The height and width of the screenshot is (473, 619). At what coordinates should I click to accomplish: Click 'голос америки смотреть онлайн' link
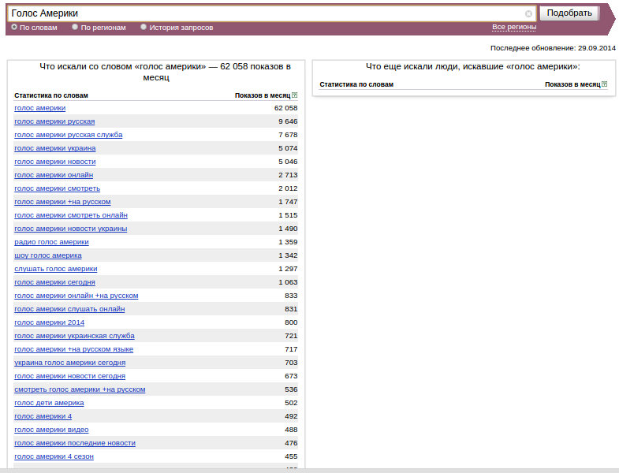[x=70, y=215]
